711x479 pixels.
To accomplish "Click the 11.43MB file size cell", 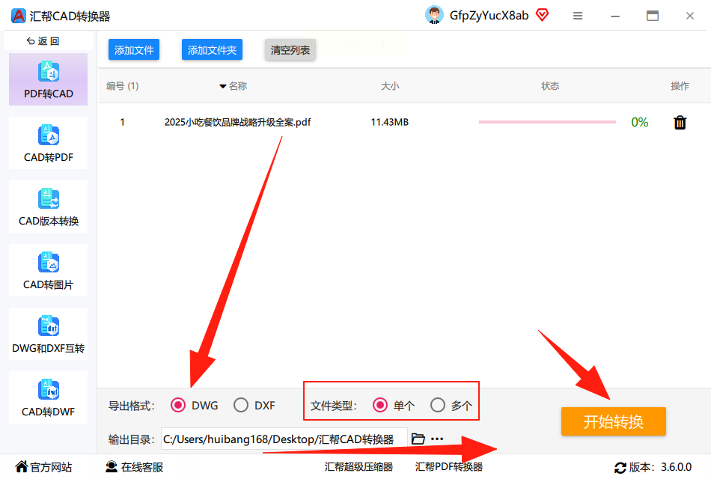I will pos(389,122).
